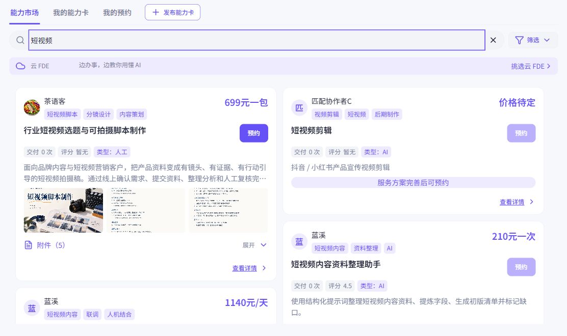
Task: Click the 699元一包 price
Action: tap(246, 103)
